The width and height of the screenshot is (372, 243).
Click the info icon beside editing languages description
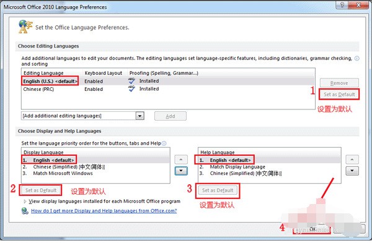(356, 59)
